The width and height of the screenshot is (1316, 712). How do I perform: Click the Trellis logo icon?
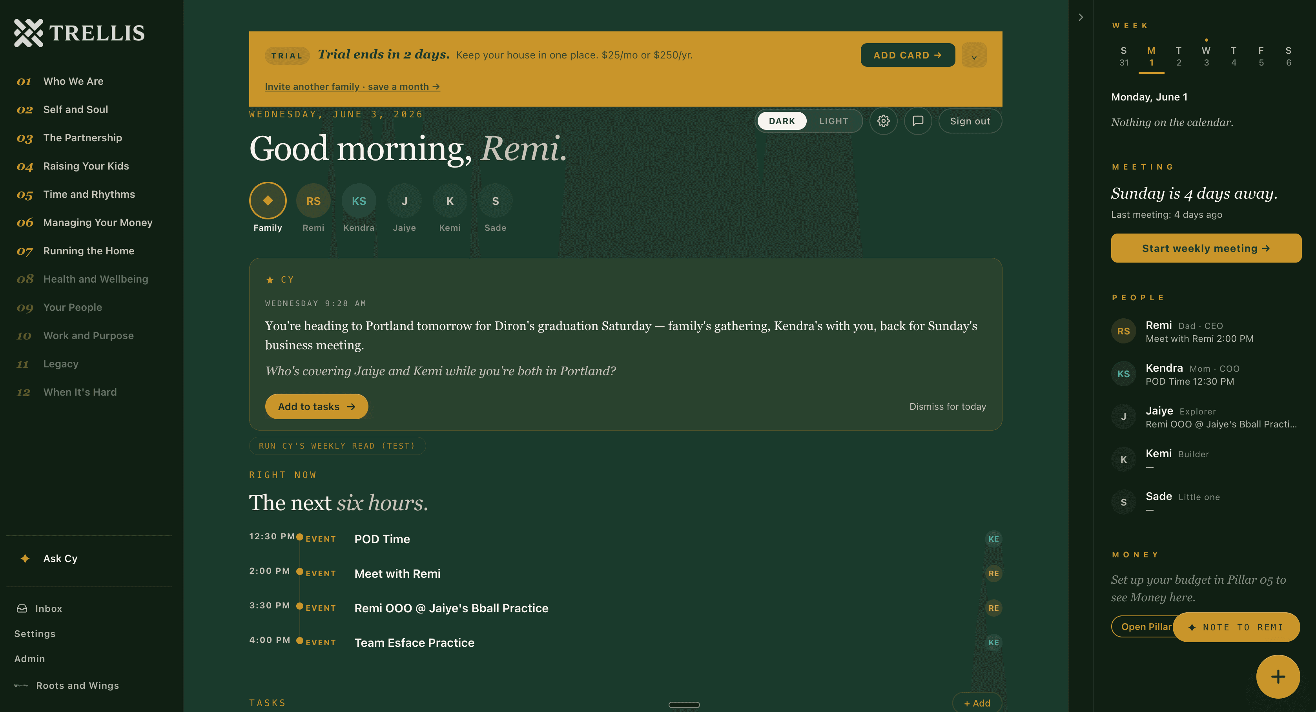[x=29, y=33]
